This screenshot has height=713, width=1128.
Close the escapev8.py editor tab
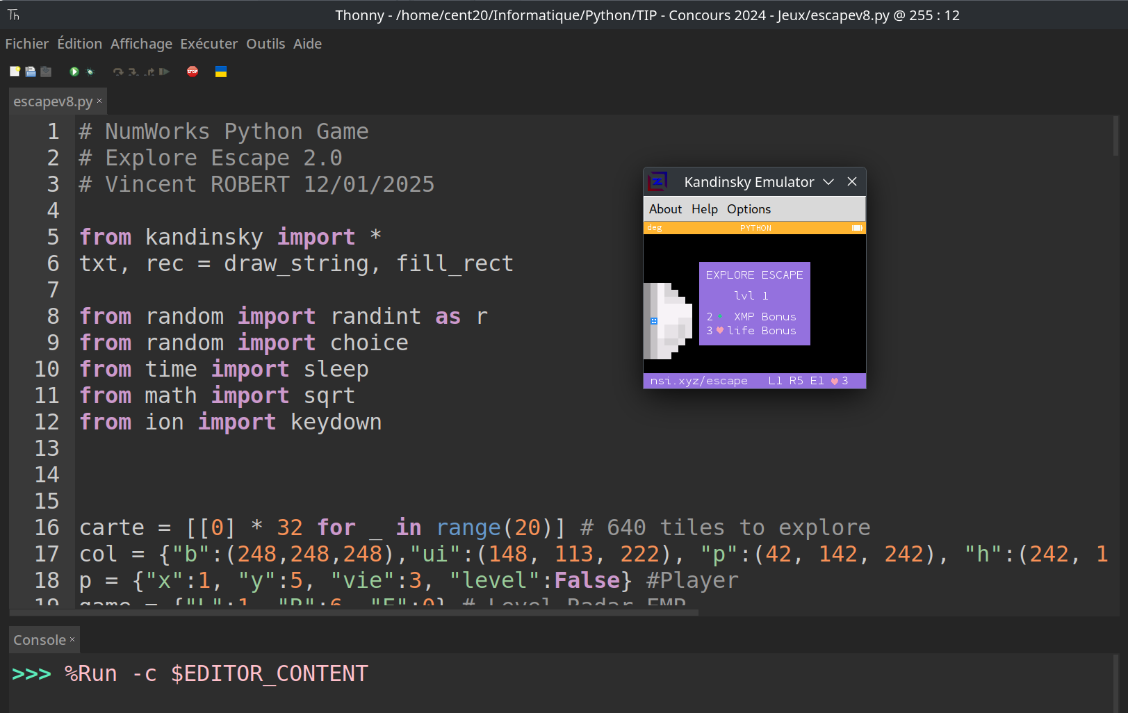99,101
